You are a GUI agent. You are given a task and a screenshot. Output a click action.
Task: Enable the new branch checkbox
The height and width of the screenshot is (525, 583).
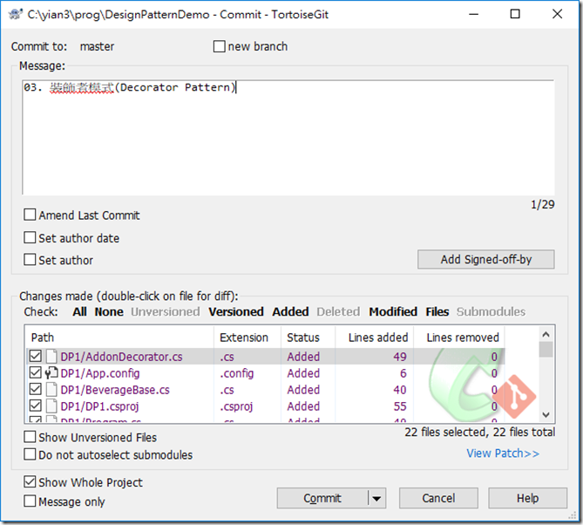[219, 46]
